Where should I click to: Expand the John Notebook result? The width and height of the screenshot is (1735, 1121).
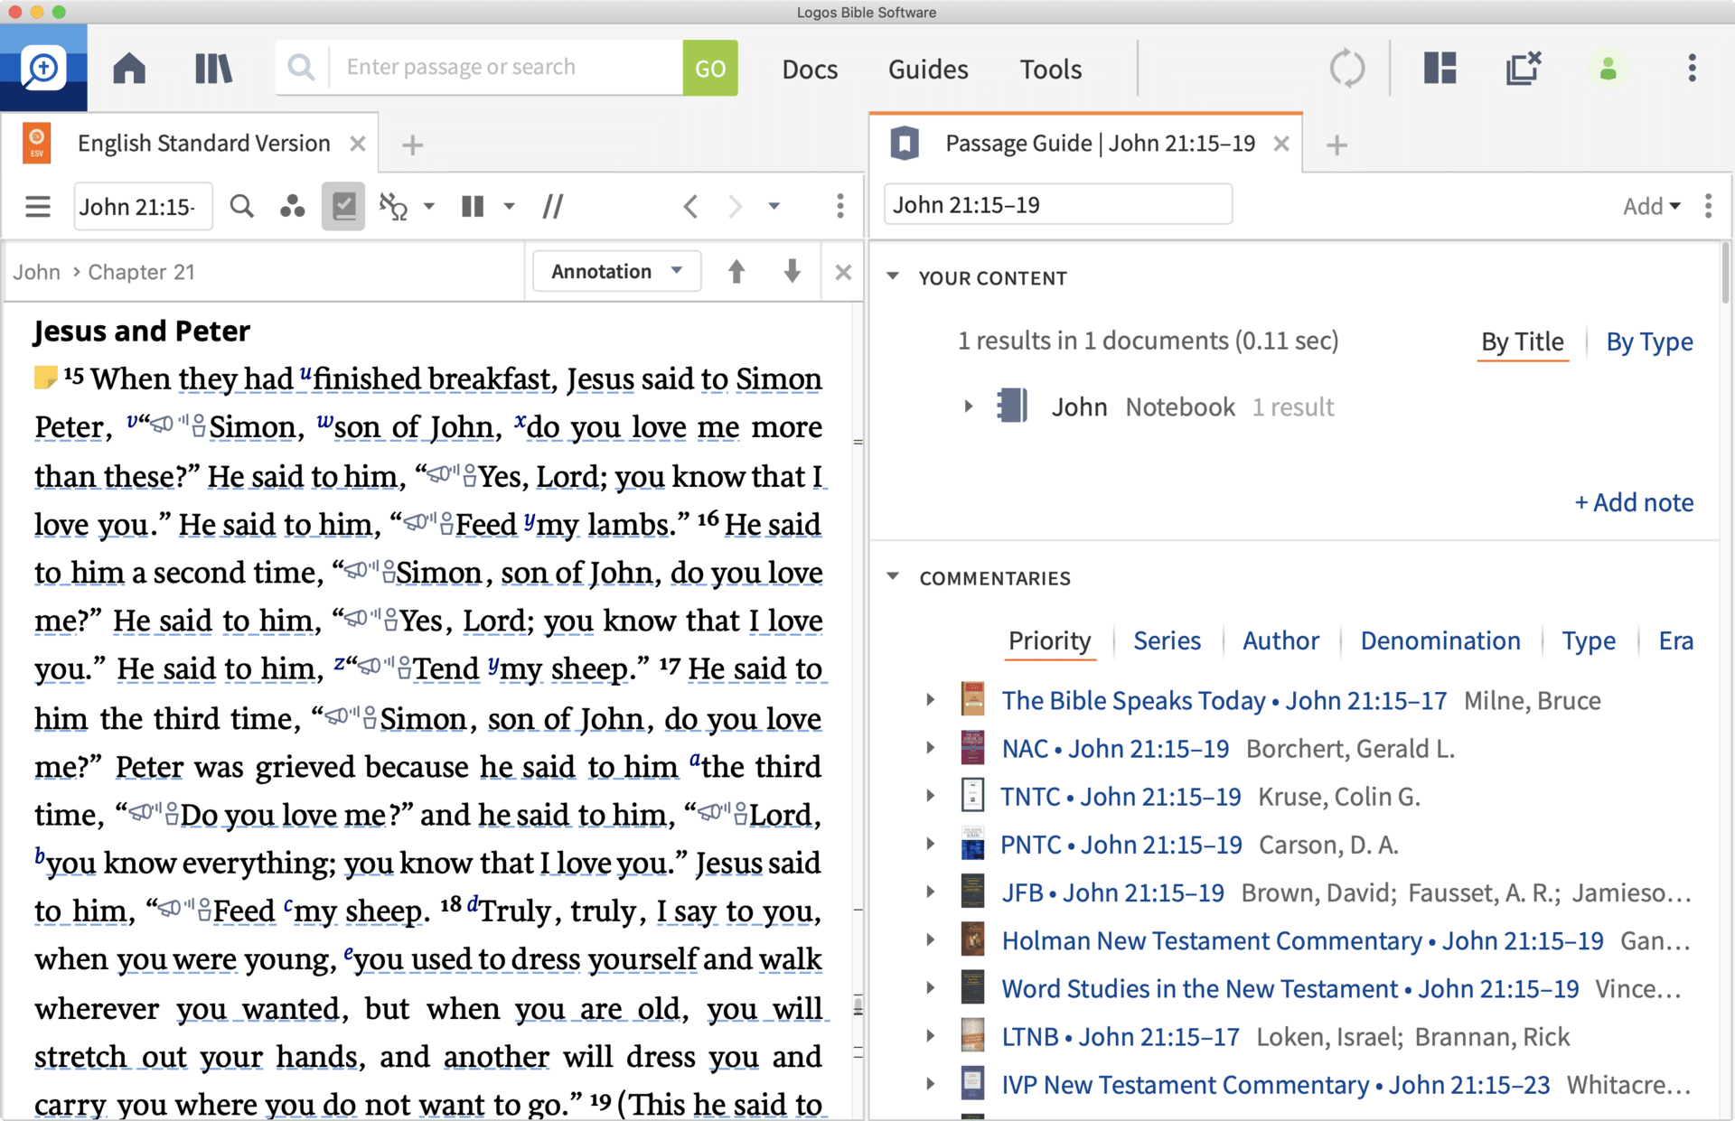point(968,406)
